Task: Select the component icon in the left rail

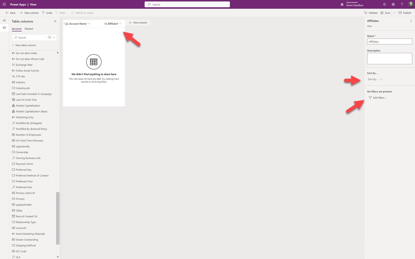Action: [4, 28]
